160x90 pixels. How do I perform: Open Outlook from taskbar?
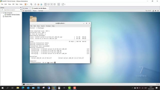(x=28, y=88)
